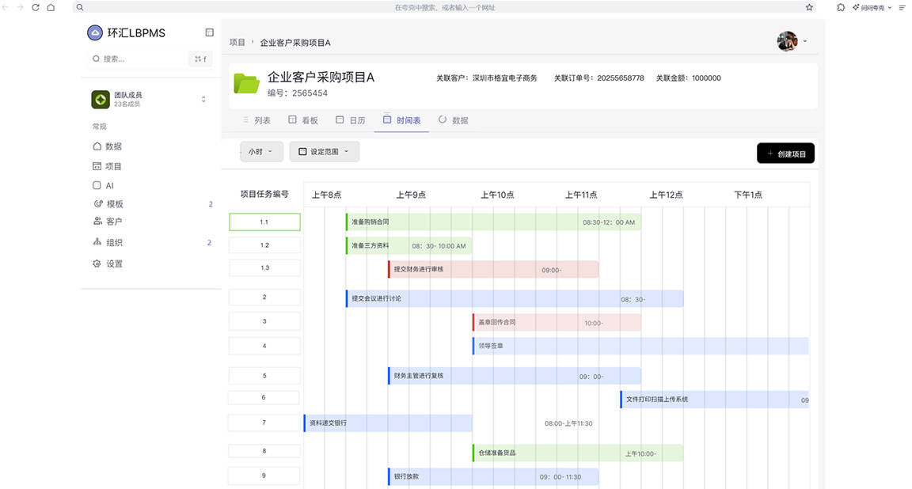This screenshot has height=489, width=912.
Task: Click the 项目任务编号 column header
Action: point(264,194)
